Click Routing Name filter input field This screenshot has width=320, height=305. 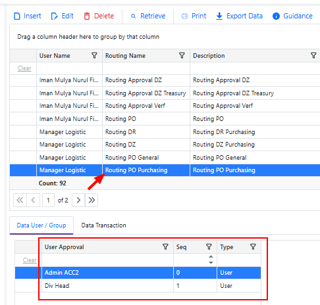click(146, 68)
